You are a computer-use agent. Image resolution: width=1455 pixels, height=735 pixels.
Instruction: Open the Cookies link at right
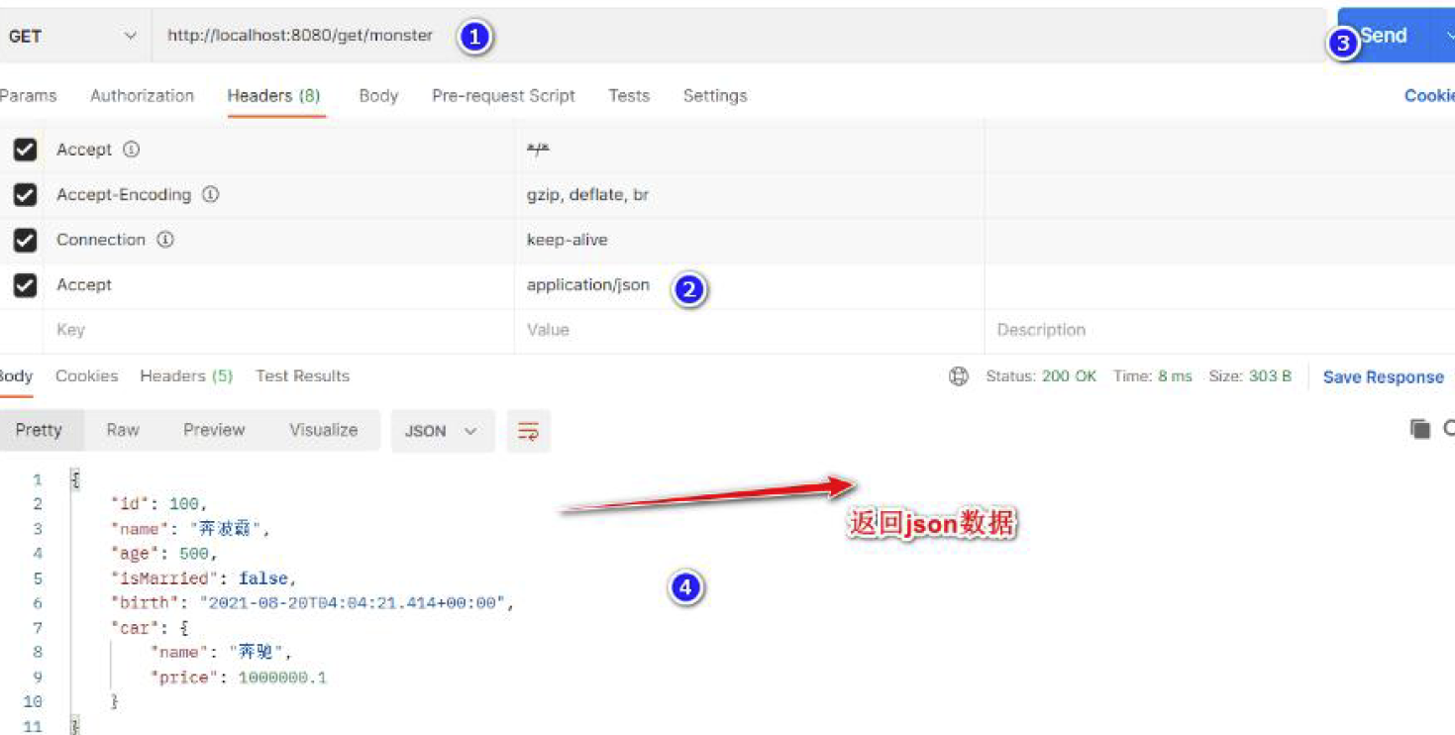pos(1429,96)
